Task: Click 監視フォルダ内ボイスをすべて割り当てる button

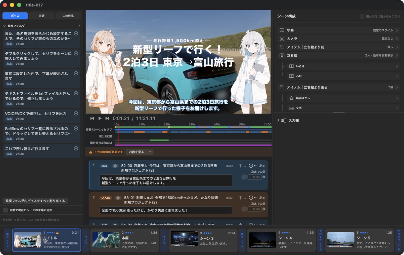Action: tap(35, 201)
